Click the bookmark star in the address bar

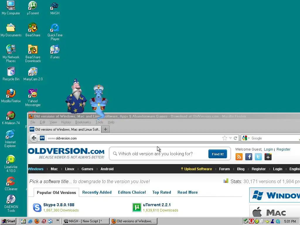pyautogui.click(x=225, y=138)
